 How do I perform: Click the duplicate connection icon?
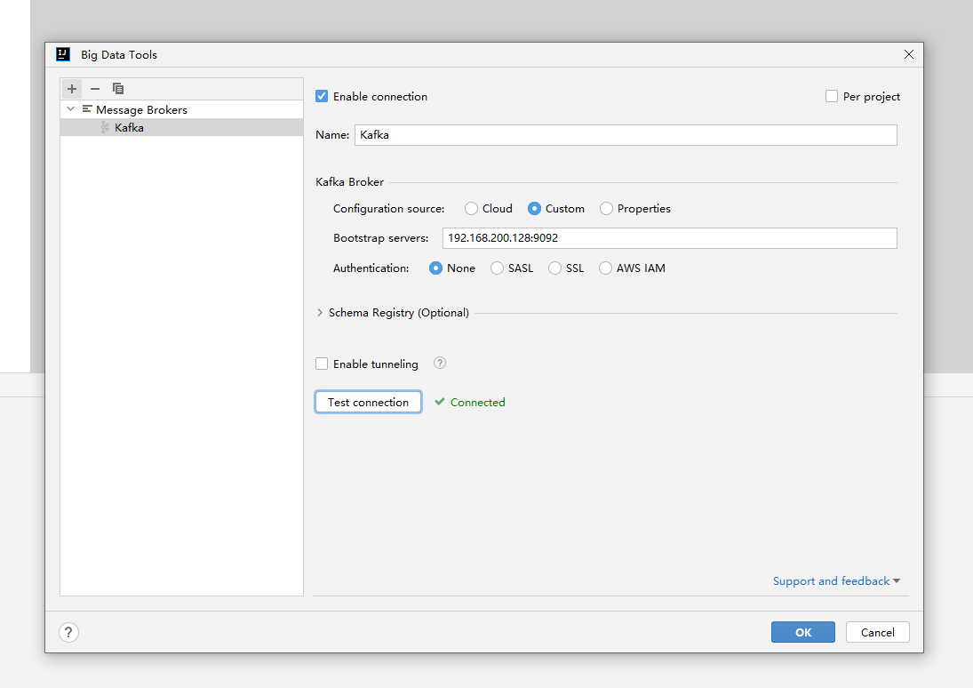tap(118, 89)
